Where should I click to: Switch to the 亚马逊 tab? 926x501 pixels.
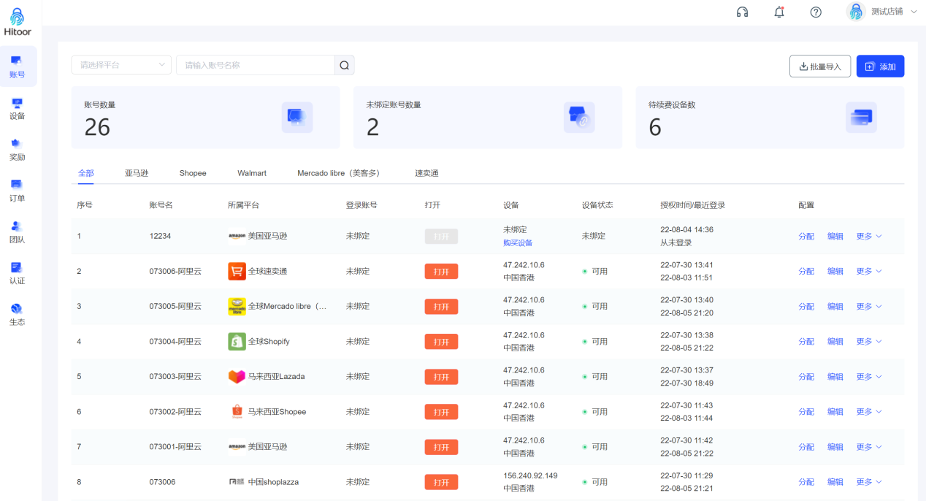(137, 173)
